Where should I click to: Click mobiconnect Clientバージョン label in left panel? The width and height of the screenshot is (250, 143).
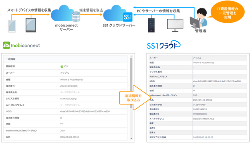[x=22, y=131]
